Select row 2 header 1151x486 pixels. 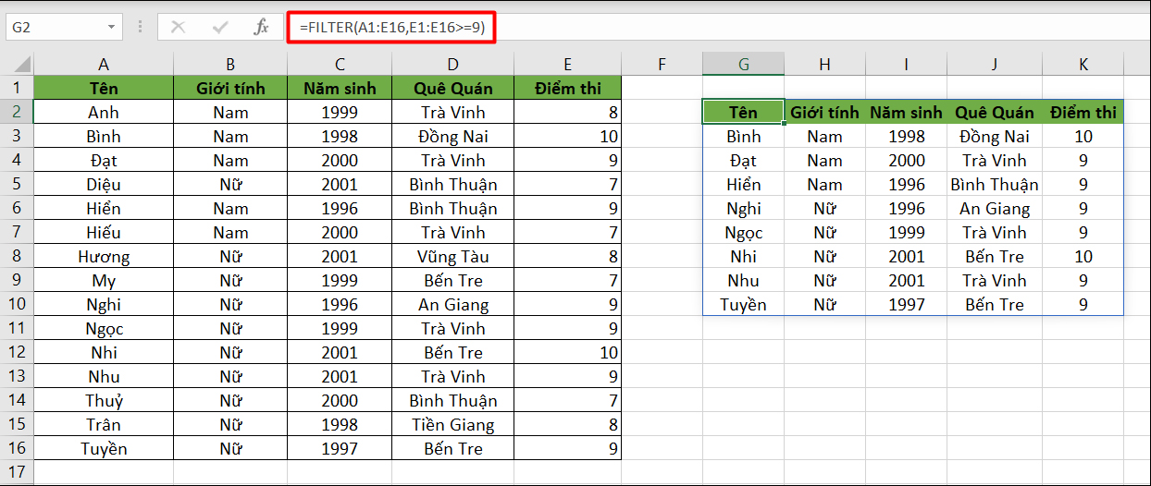[17, 112]
